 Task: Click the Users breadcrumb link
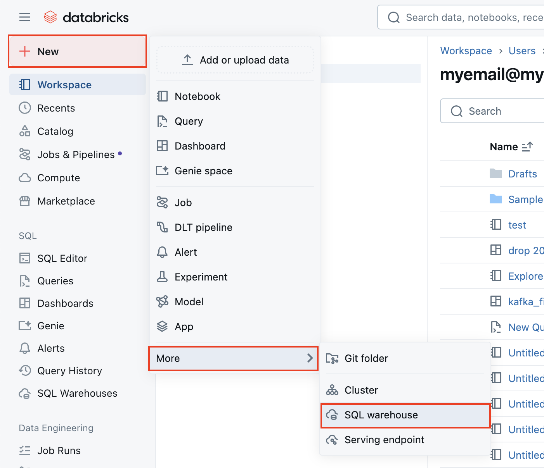[x=522, y=51]
